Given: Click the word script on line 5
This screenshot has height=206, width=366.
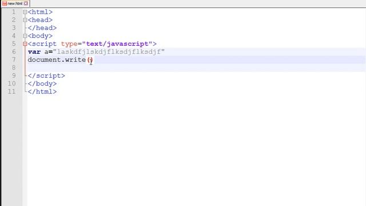Looking at the screenshot, I should (x=44, y=44).
